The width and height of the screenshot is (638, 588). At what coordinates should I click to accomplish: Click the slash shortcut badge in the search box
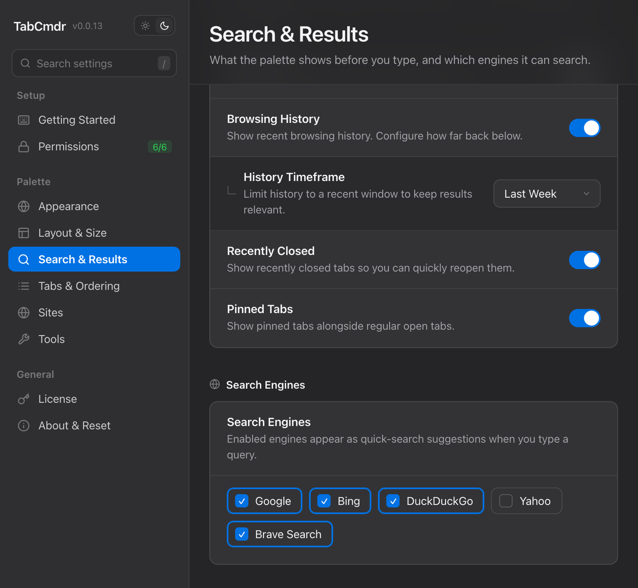coord(164,63)
